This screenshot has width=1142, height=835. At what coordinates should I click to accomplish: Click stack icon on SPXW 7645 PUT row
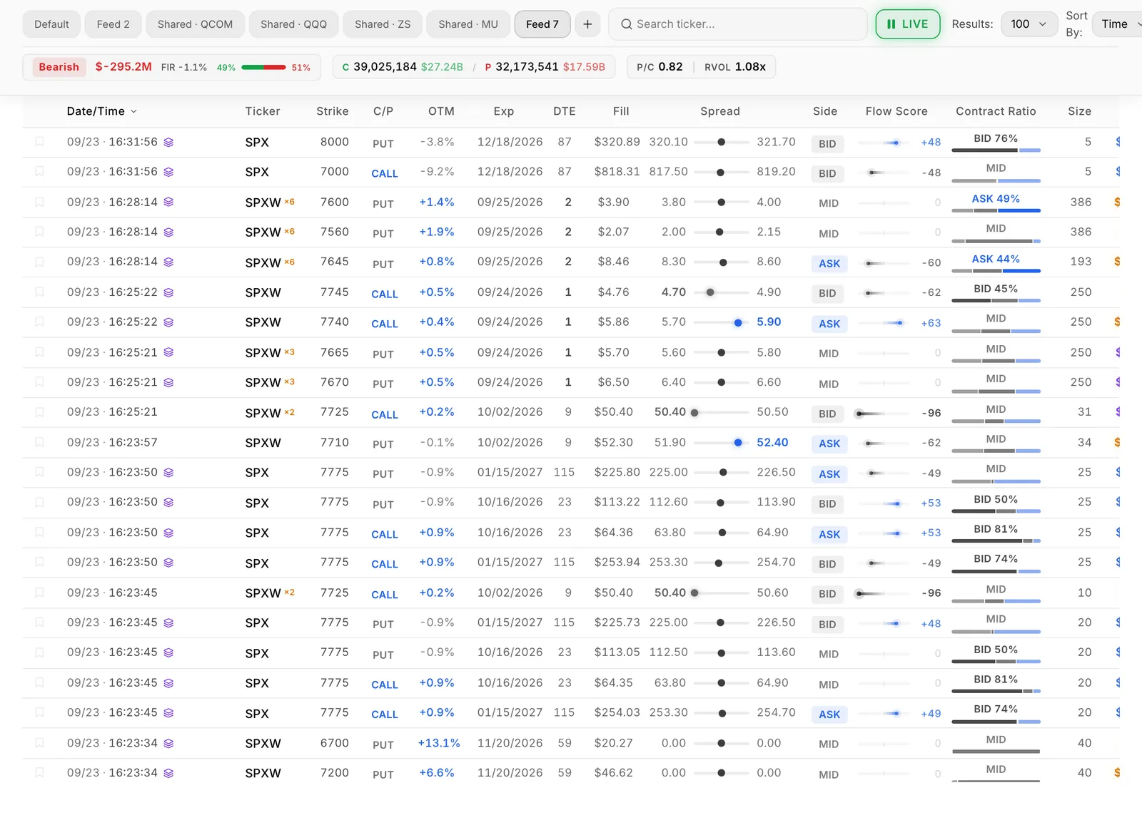[168, 262]
